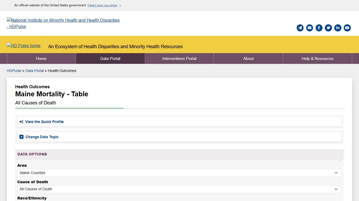The image size is (359, 201).
Task: Open the HDPulse Facebook page icon
Action: pyautogui.click(x=319, y=28)
